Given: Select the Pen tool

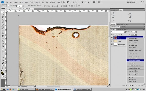Looking at the screenshot, I should point(3,49).
